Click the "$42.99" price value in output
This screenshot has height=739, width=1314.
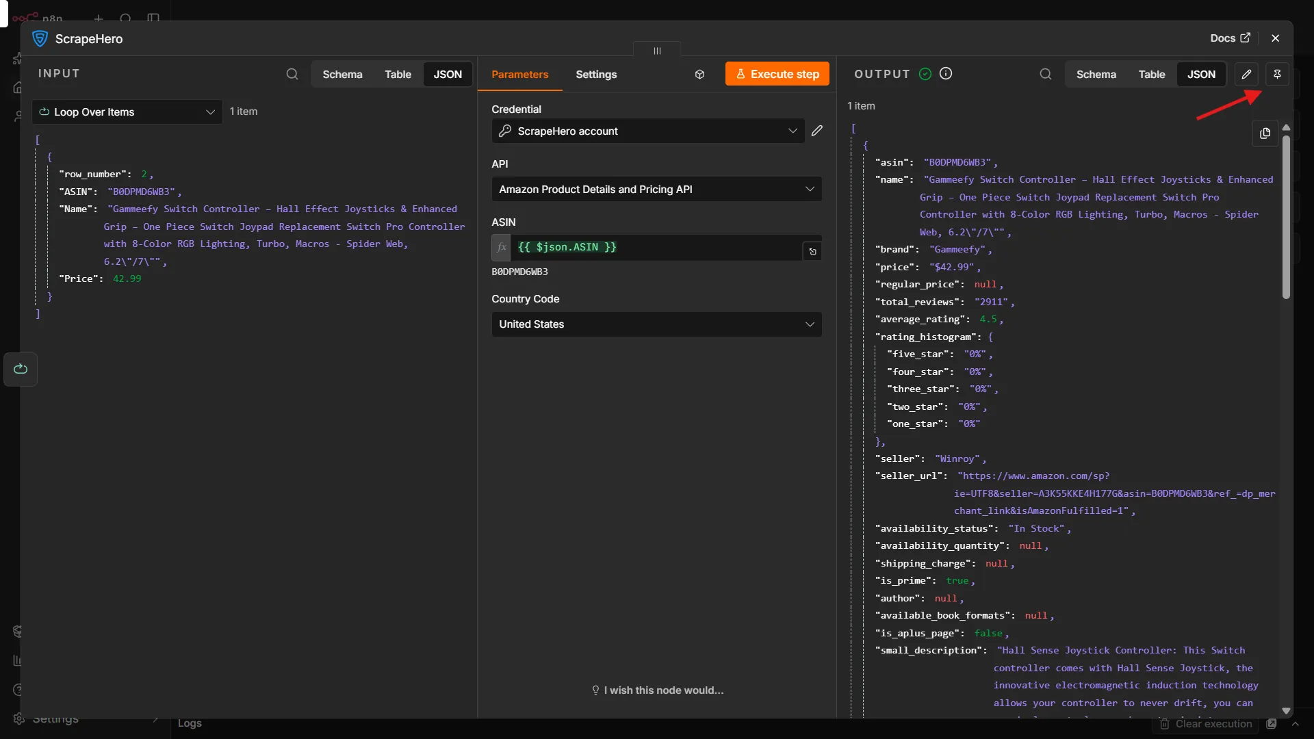pos(953,268)
